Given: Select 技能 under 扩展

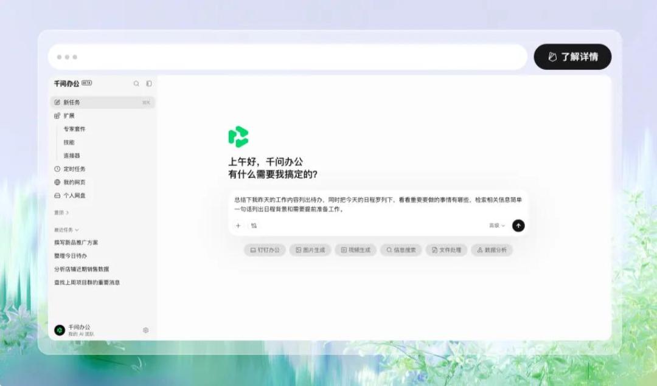Looking at the screenshot, I should (x=69, y=142).
